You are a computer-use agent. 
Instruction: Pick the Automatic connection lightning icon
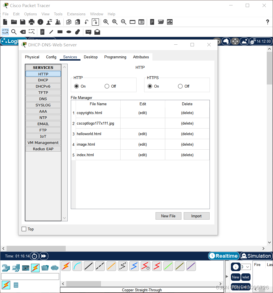[x=66, y=266]
